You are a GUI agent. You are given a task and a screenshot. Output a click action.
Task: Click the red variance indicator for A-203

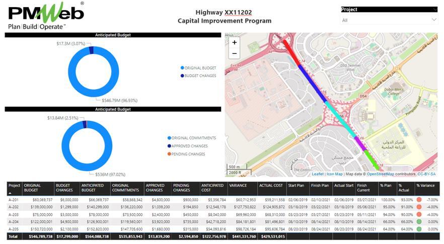419,214
